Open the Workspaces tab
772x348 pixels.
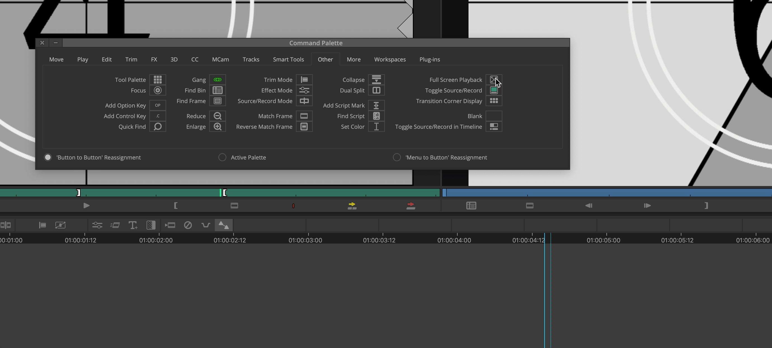click(390, 59)
